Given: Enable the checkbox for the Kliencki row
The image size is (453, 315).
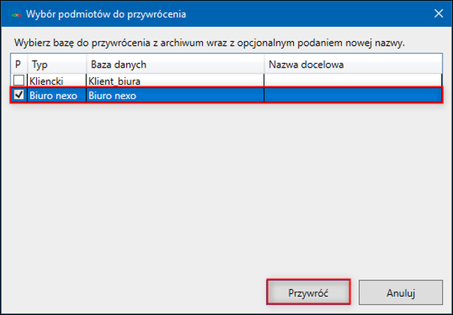Looking at the screenshot, I should tap(19, 80).
